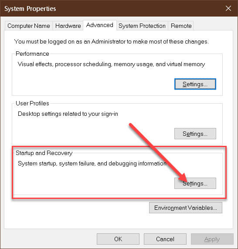Image resolution: width=238 pixels, height=249 pixels.
Task: Click the Cancel button
Action: (x=165, y=239)
